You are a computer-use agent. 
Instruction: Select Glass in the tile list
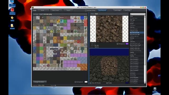point(137,40)
